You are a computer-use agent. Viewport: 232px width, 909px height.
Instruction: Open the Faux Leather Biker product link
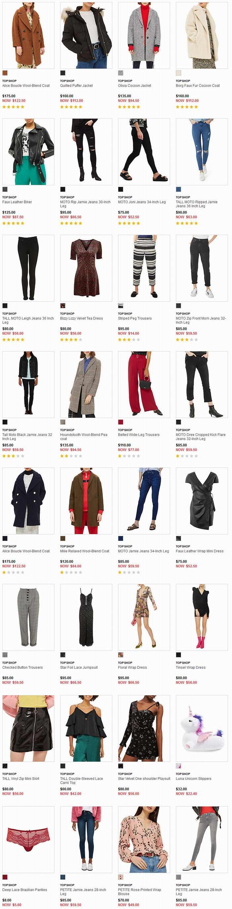[17, 202]
